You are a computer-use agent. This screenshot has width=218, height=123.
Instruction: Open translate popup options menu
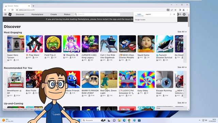pyautogui.click(x=171, y=14)
